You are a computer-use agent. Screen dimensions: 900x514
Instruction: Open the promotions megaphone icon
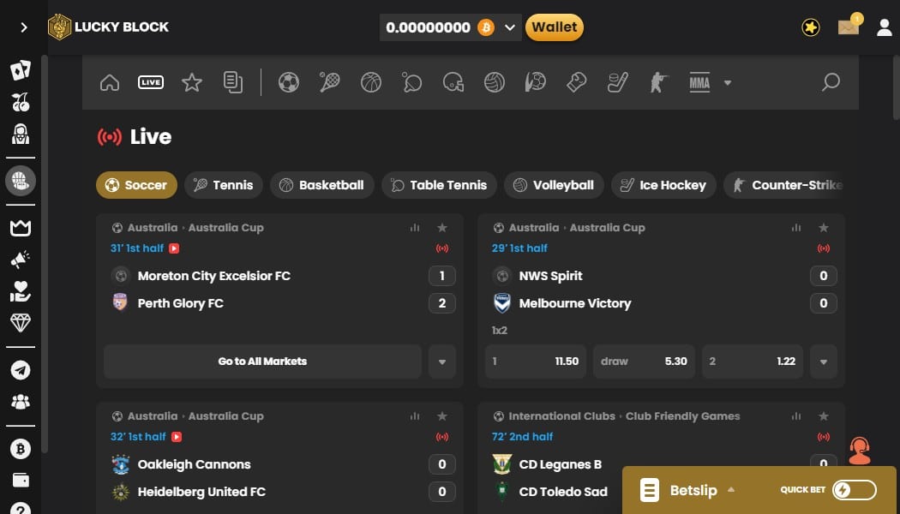pyautogui.click(x=21, y=260)
